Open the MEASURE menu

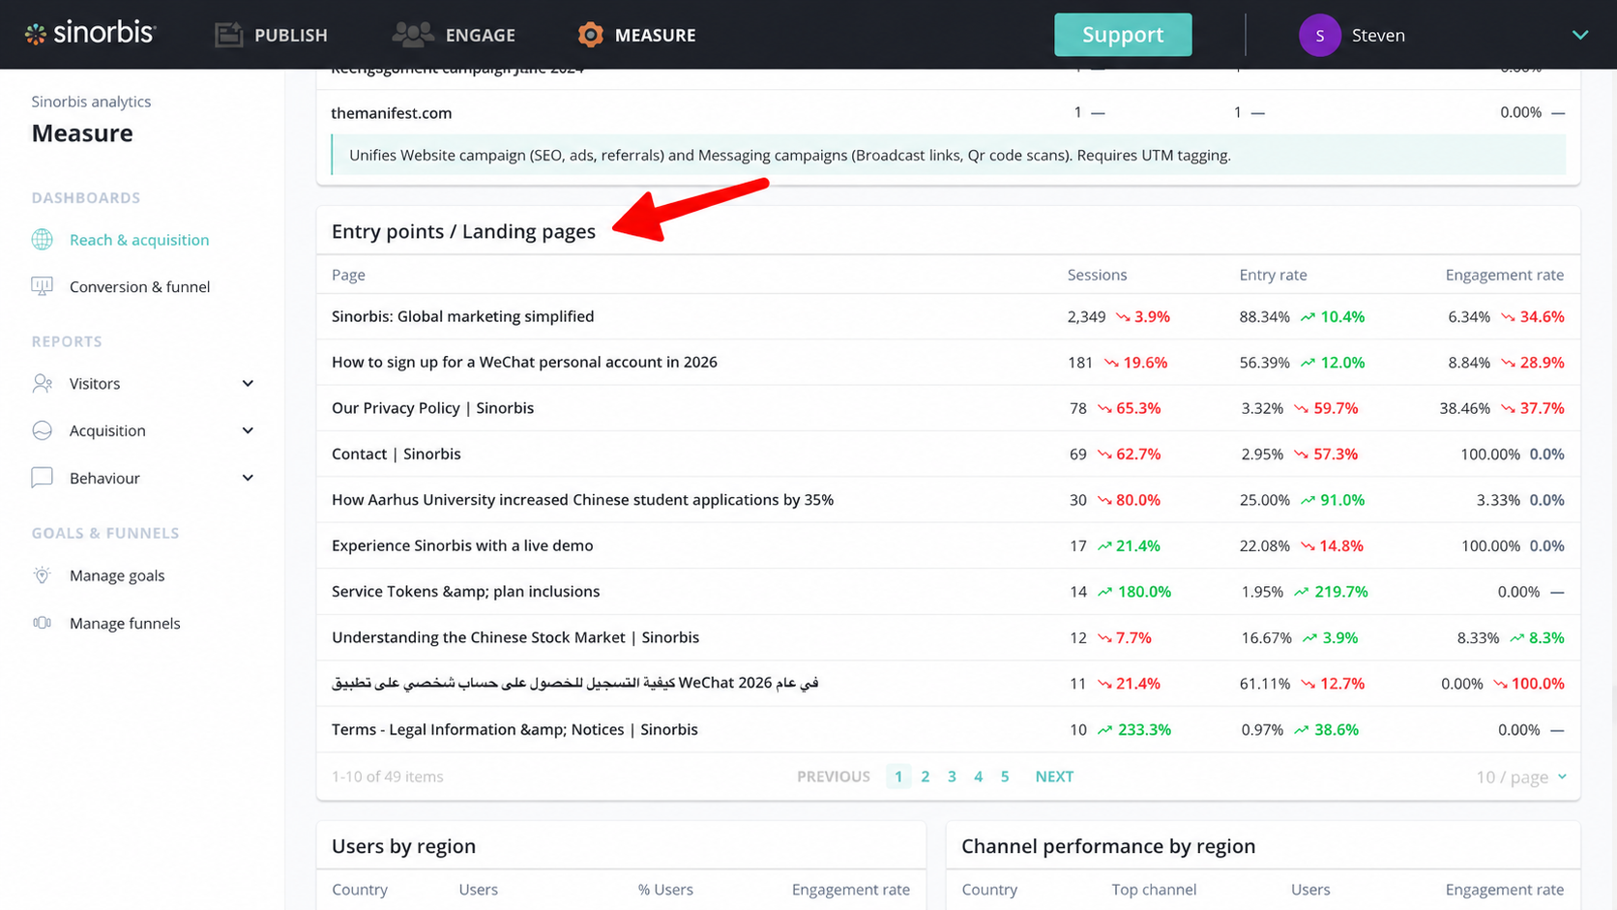tap(637, 35)
